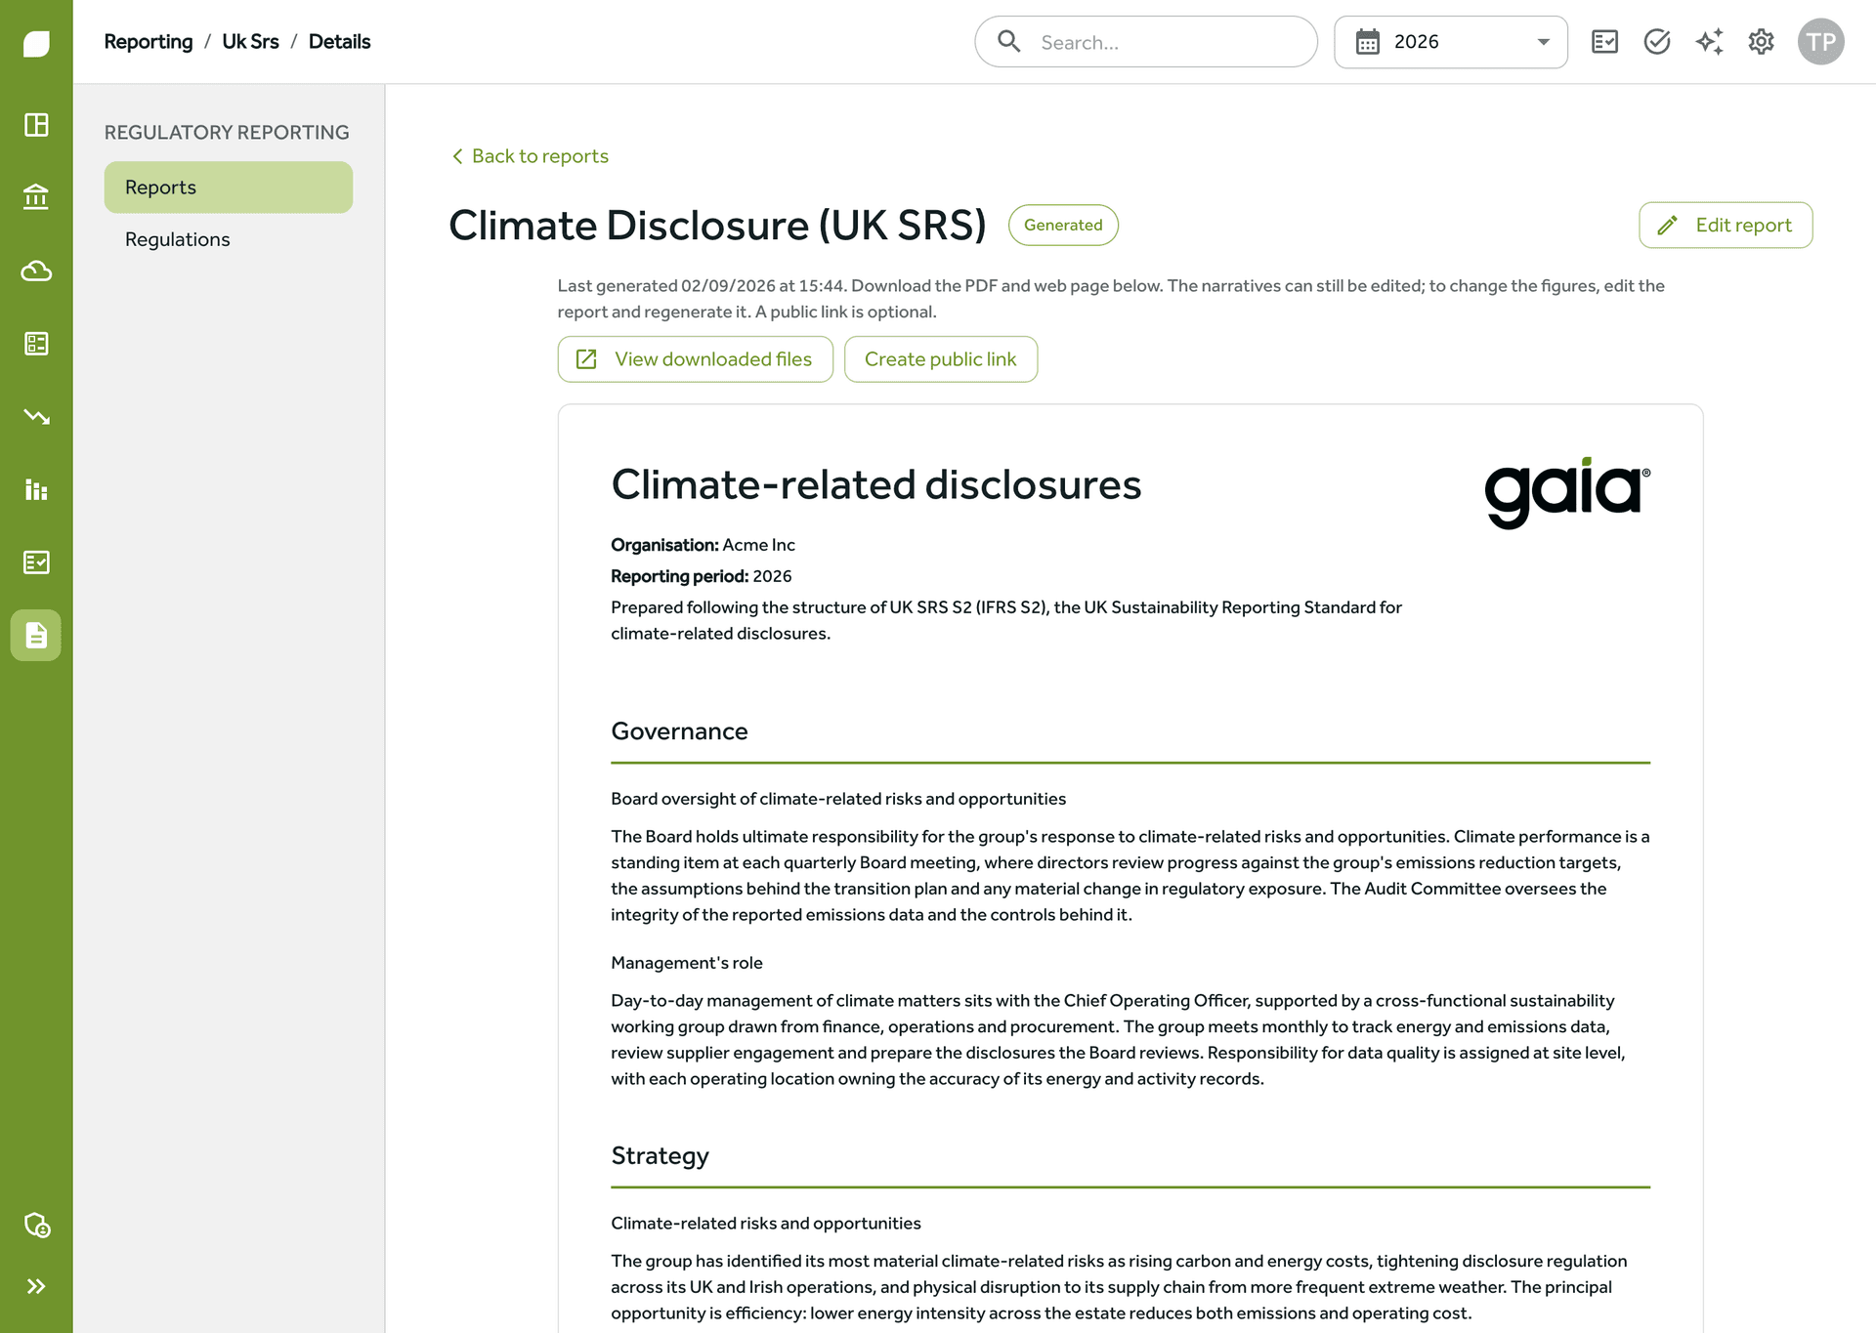Click the calendar icon in year selector

pos(1368,42)
